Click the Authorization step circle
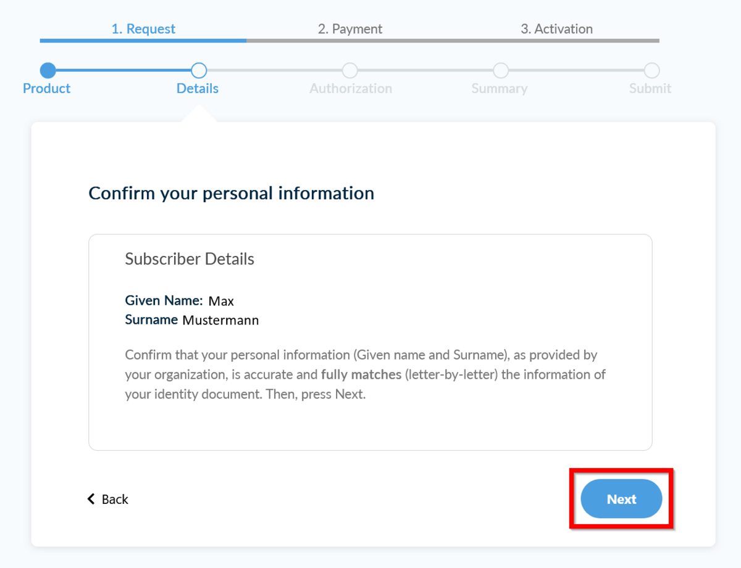Viewport: 741px width, 568px height. click(350, 70)
